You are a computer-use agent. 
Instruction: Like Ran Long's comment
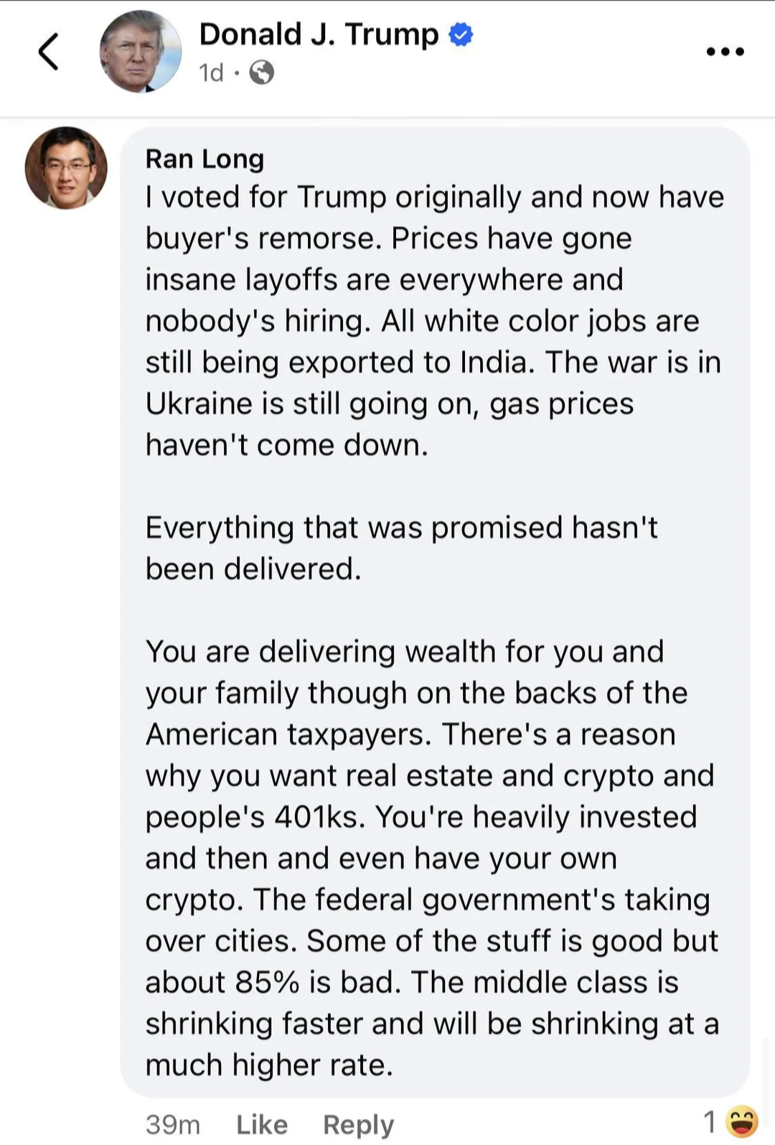262,1124
